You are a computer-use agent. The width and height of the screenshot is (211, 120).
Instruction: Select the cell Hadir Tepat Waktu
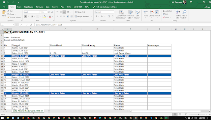click(x=130, y=53)
